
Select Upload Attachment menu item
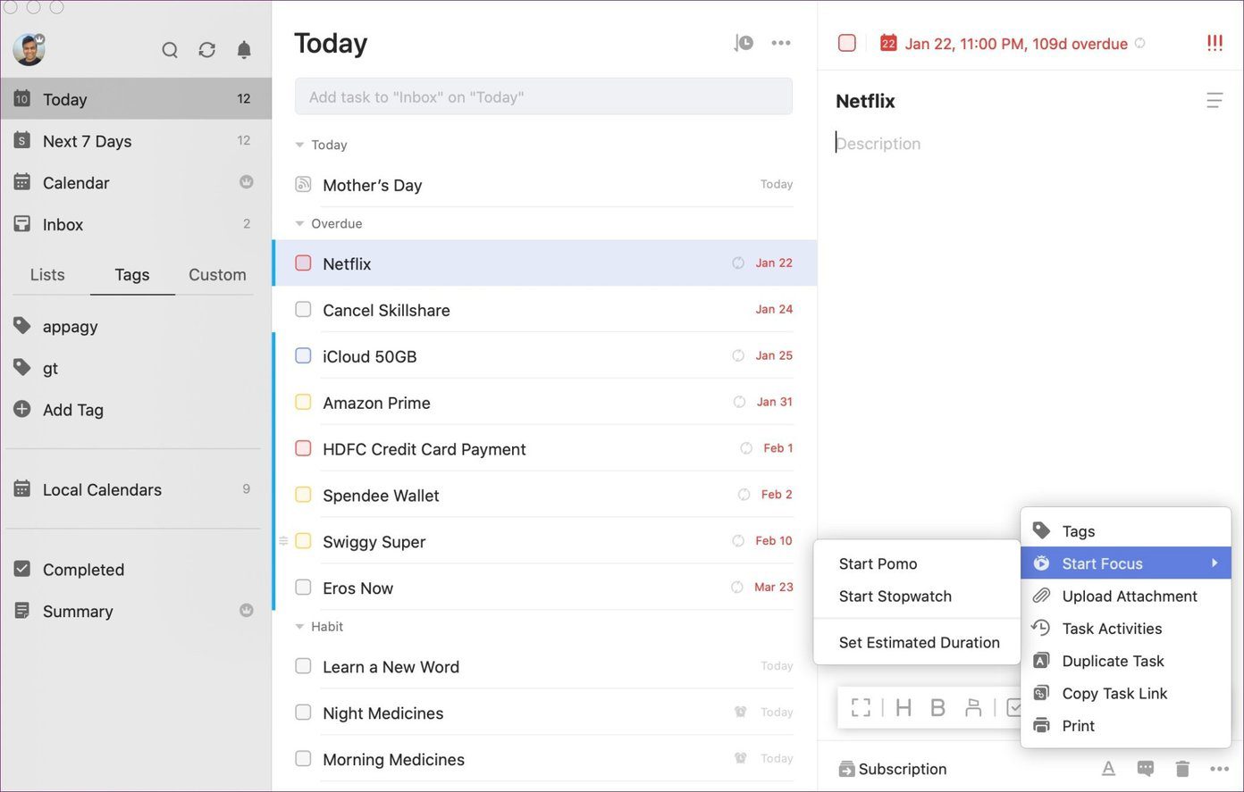coord(1126,596)
